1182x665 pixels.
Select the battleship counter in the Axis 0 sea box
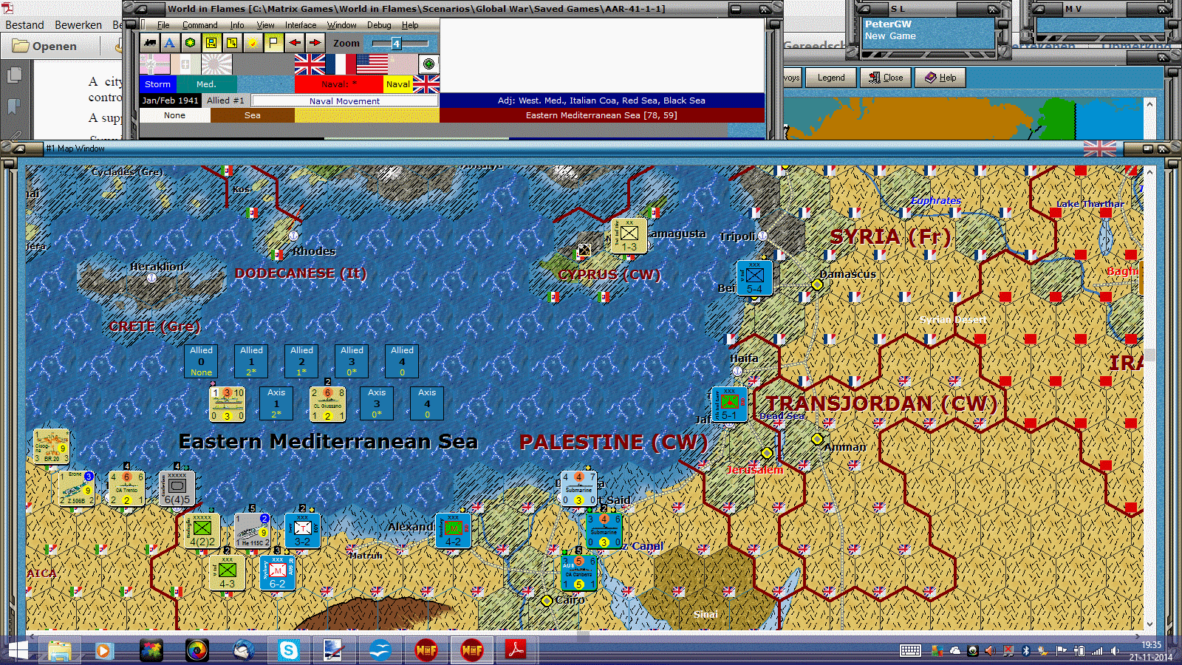[227, 404]
